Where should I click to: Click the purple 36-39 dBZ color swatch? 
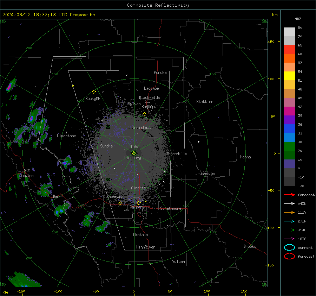(289, 120)
